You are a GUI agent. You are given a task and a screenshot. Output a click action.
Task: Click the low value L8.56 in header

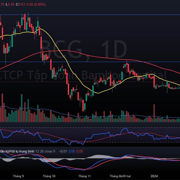click(x=10, y=4)
